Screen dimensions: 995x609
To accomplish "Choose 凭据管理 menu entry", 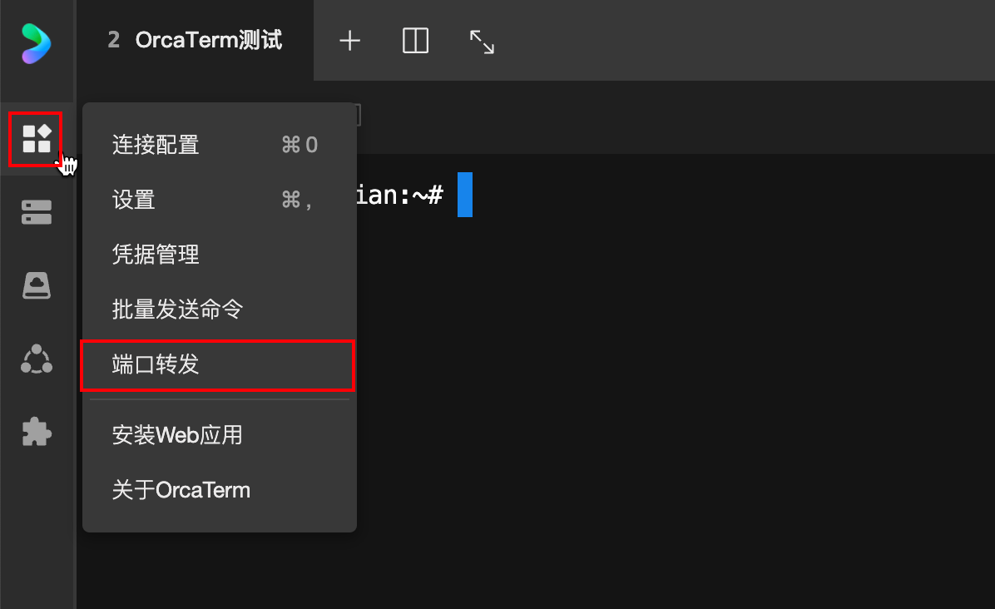I will click(x=156, y=255).
